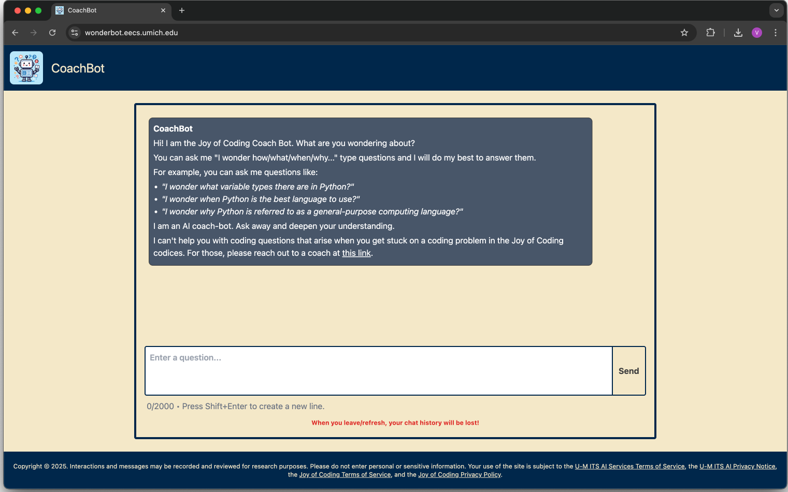Open the browser extensions puzzle icon
This screenshot has width=788, height=492.
[710, 32]
